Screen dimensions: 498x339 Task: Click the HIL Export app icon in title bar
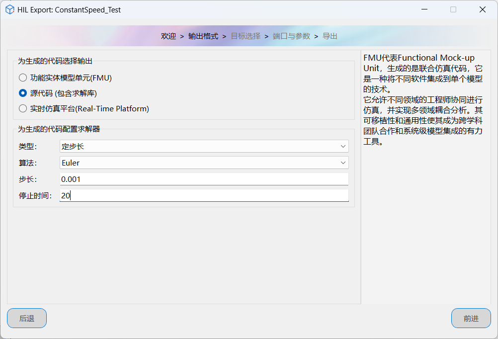click(x=9, y=9)
